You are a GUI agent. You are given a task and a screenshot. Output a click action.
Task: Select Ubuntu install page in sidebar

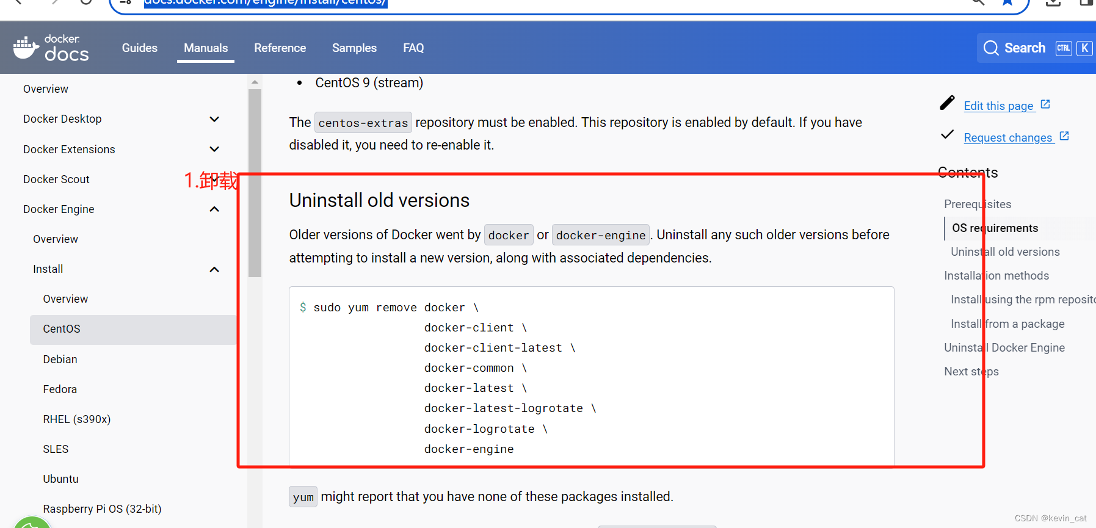coord(60,479)
